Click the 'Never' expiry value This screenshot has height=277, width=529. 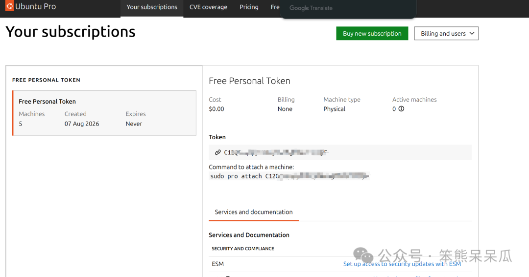[134, 124]
